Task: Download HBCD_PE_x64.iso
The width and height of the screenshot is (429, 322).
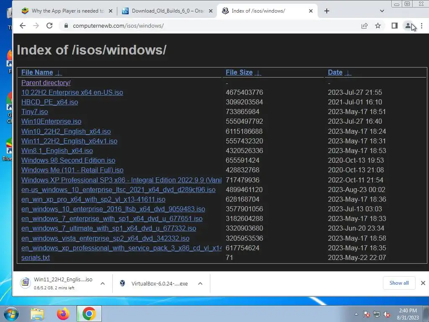Action: (49, 102)
